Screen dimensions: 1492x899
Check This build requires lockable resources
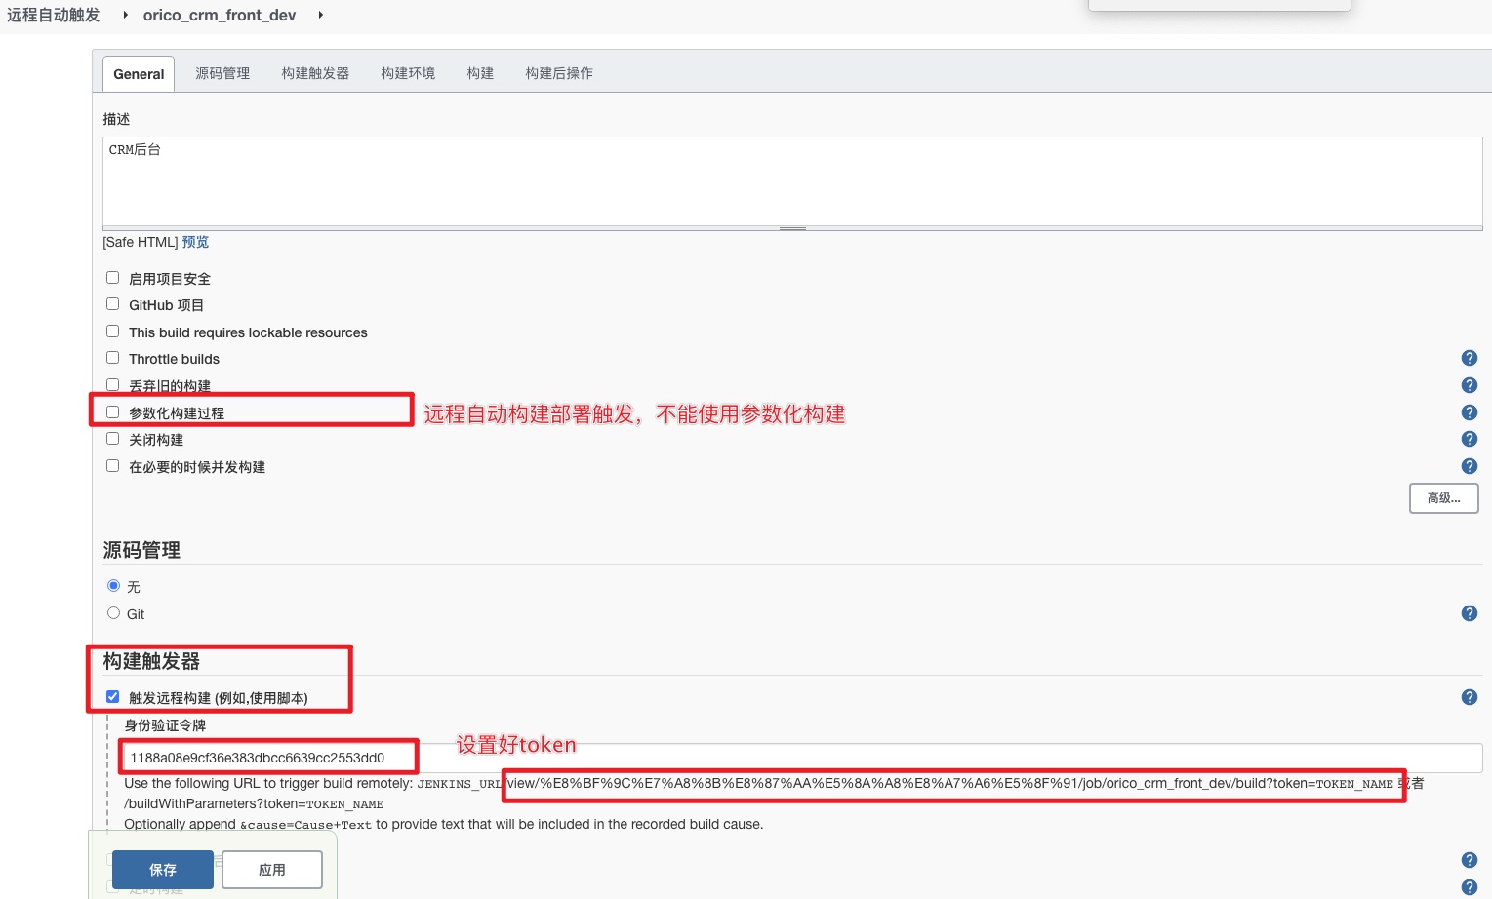pyautogui.click(x=113, y=332)
